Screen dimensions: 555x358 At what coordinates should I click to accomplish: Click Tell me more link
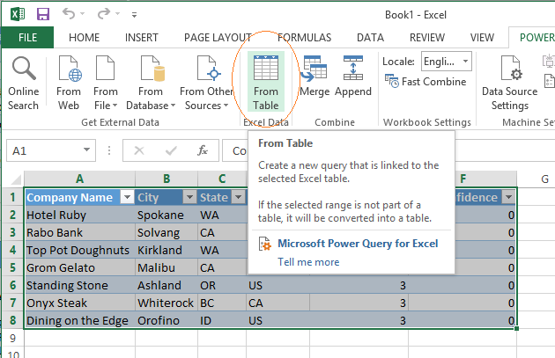pos(308,262)
